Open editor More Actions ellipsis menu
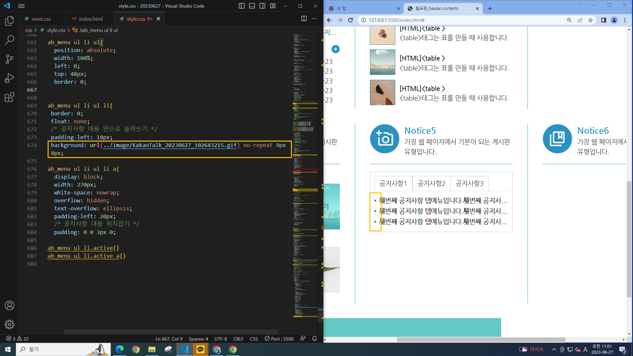 coord(314,19)
